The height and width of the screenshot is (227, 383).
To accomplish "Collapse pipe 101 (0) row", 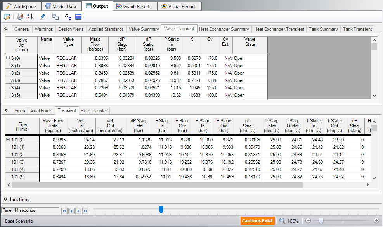I will click(x=8, y=140).
